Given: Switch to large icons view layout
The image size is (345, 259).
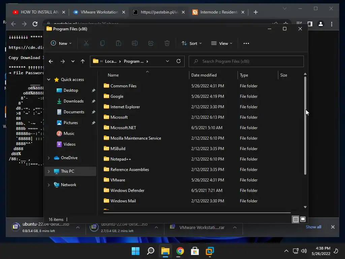Looking at the screenshot, I should 303,219.
